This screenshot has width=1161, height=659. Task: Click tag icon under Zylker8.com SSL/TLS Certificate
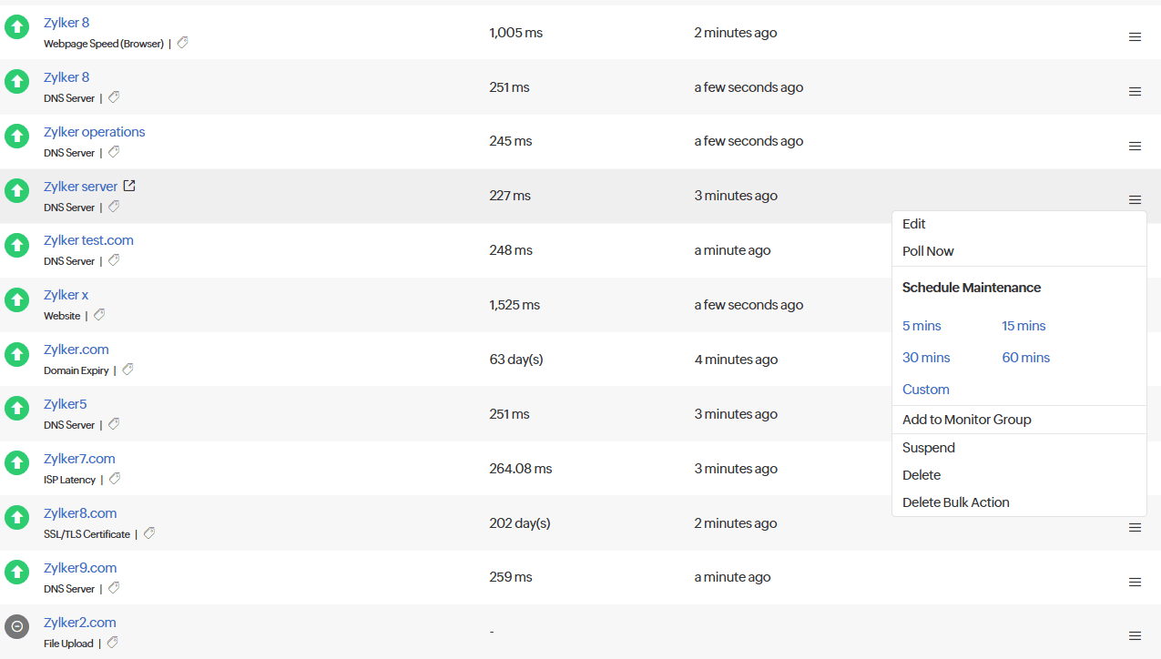point(149,533)
